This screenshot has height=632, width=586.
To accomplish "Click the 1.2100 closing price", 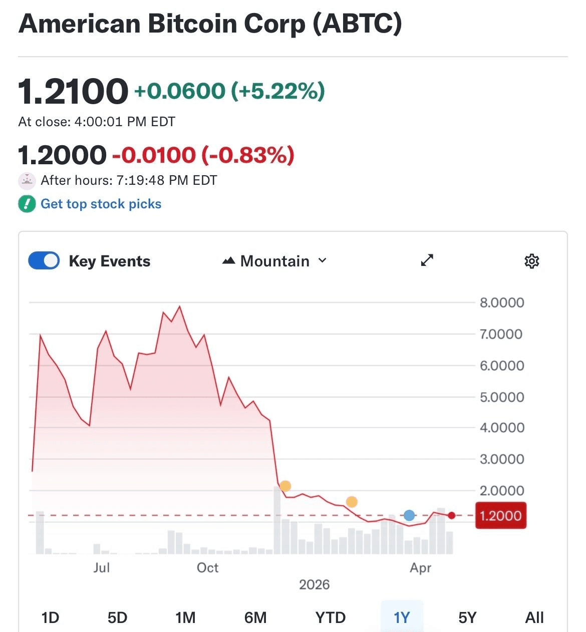I will (x=73, y=92).
